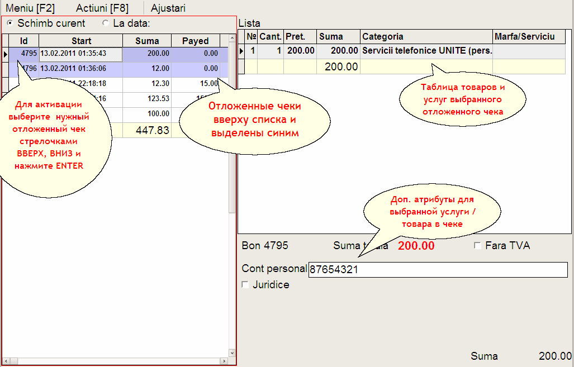Click the Cont personal input field
Viewport: 574px width, 367px height.
point(438,270)
